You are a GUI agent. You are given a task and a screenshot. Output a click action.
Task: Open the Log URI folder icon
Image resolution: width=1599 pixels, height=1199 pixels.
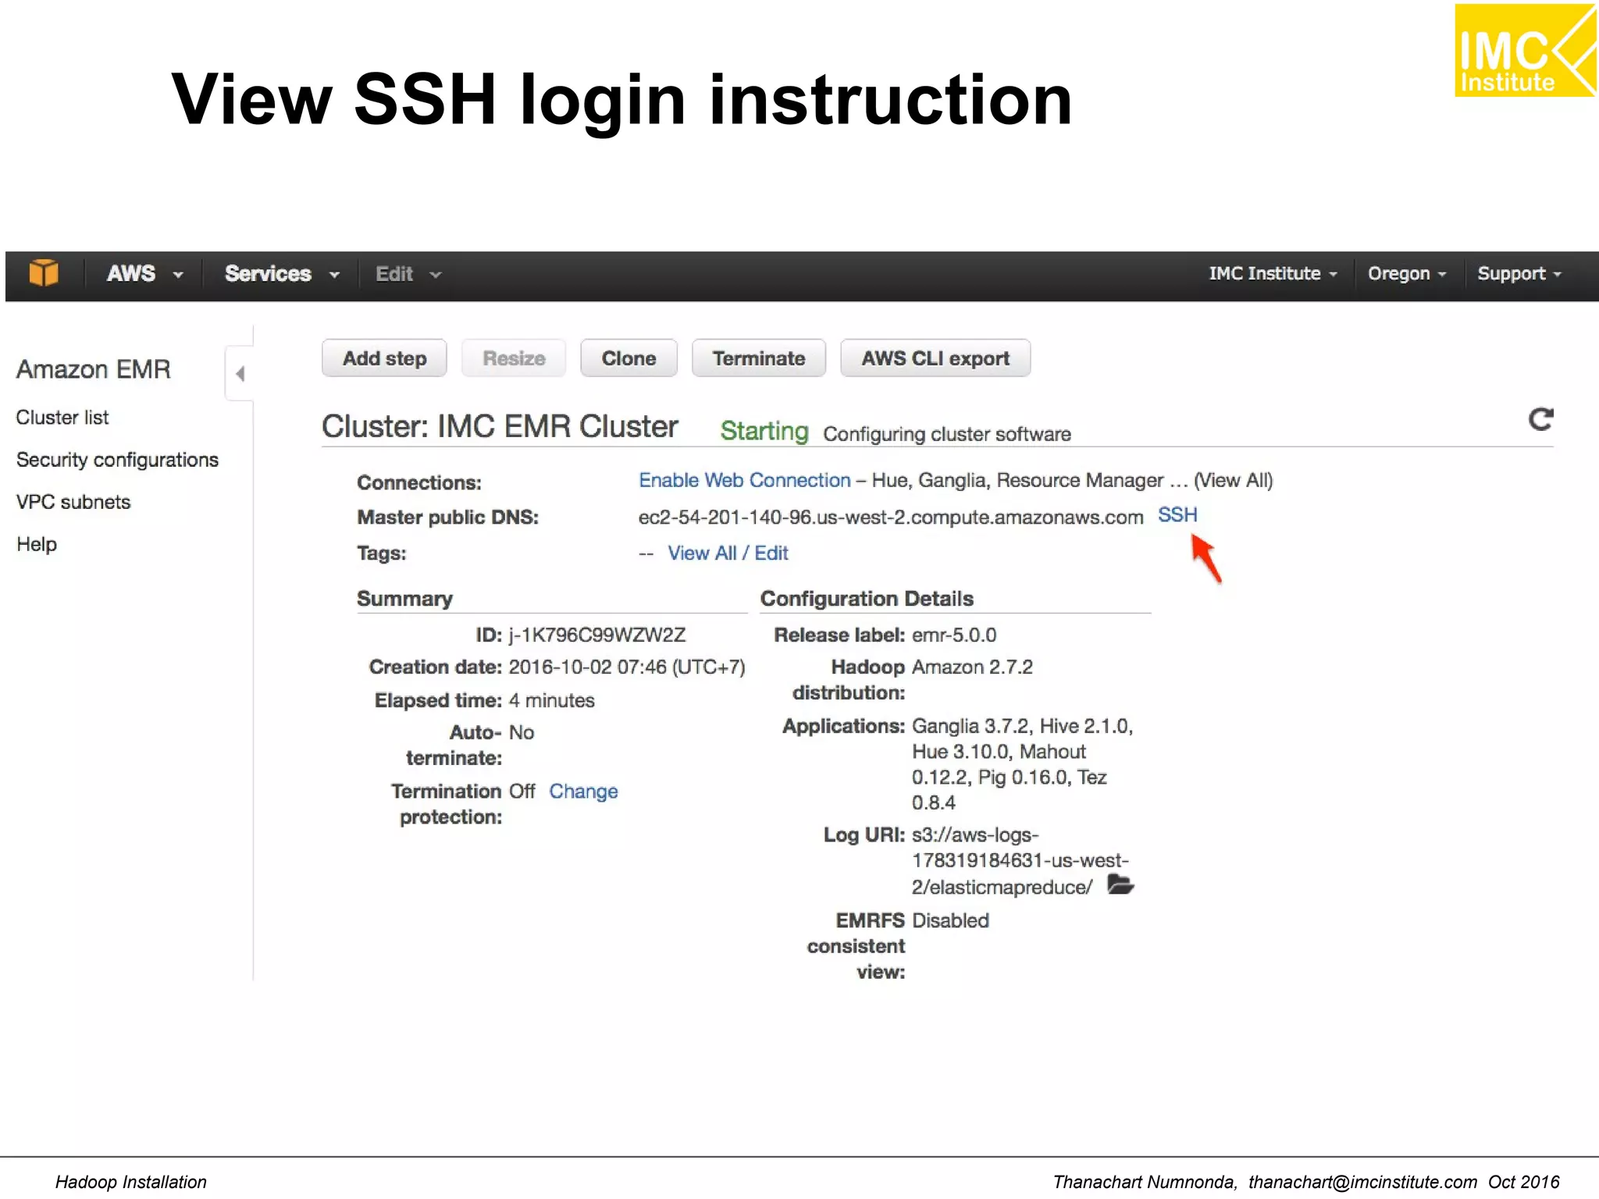[1120, 885]
